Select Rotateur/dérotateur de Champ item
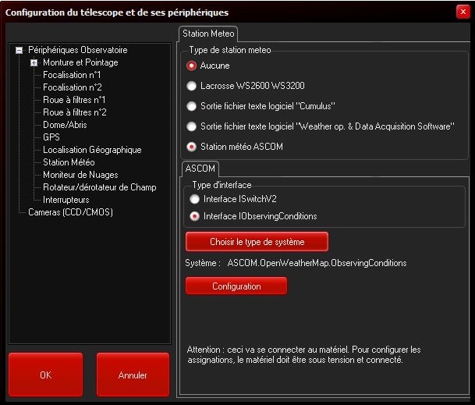 (99, 187)
